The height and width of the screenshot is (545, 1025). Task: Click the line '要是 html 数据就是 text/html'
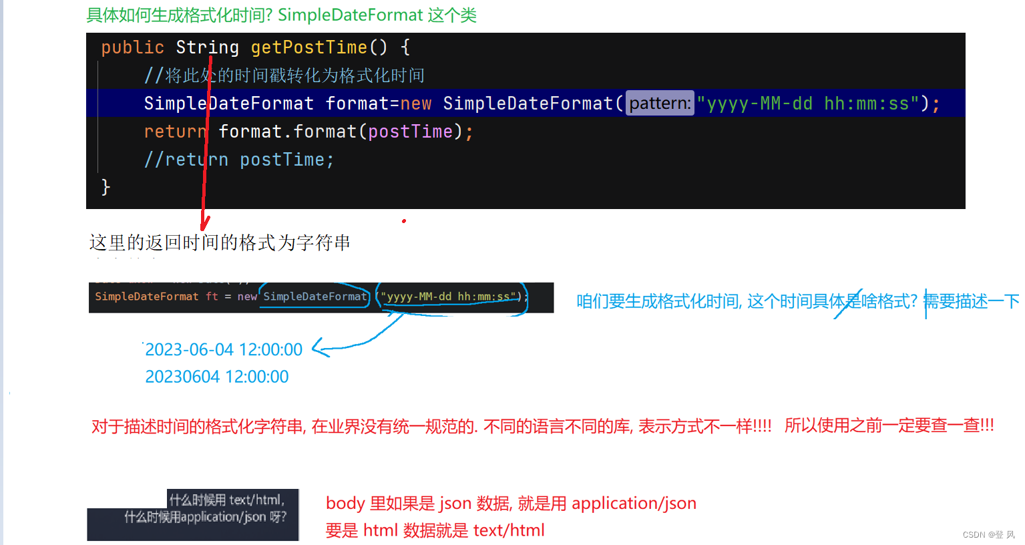pos(435,530)
